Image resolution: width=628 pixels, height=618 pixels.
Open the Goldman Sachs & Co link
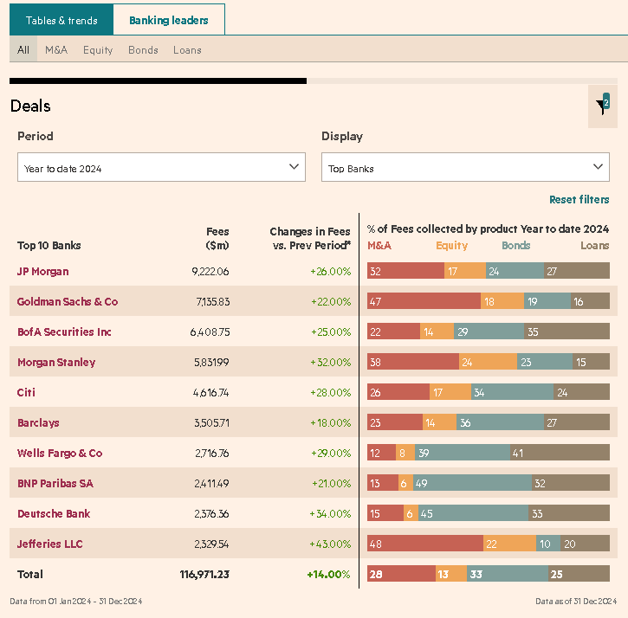tap(68, 301)
